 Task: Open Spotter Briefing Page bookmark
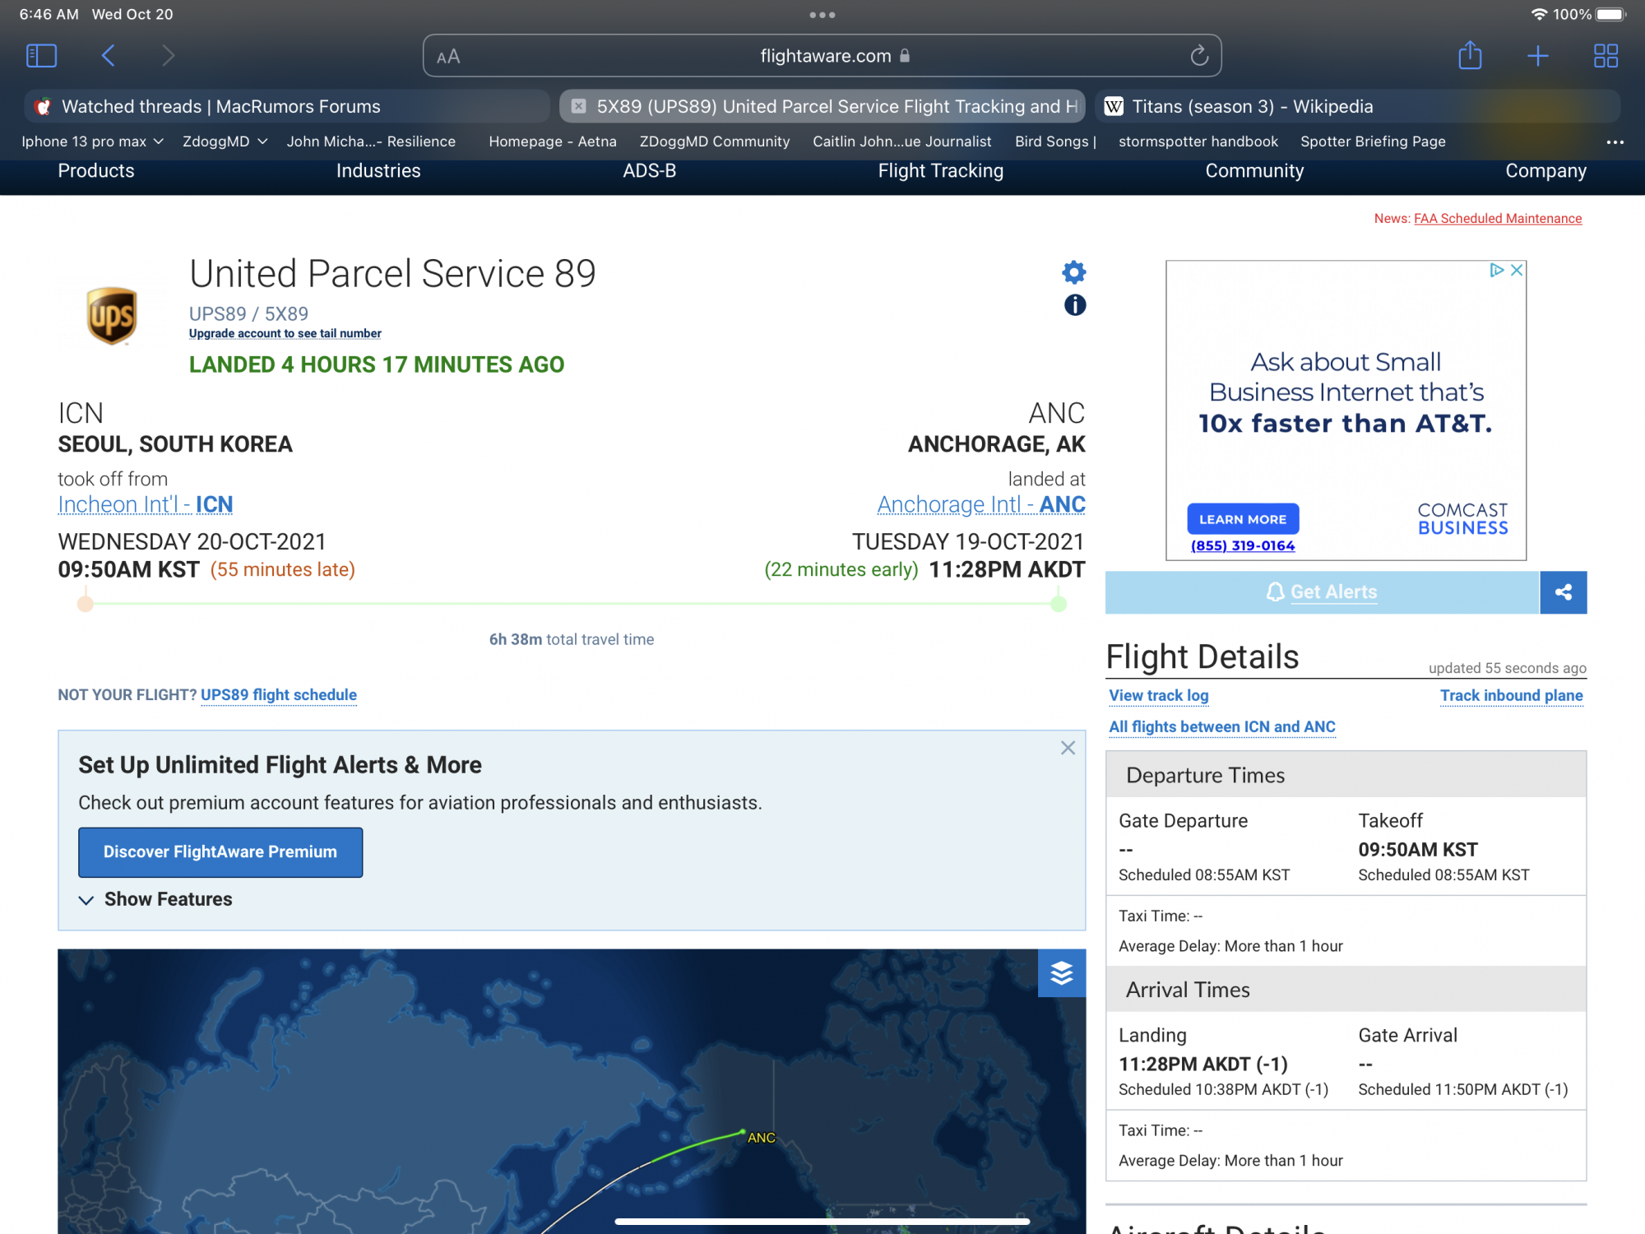[x=1373, y=141]
